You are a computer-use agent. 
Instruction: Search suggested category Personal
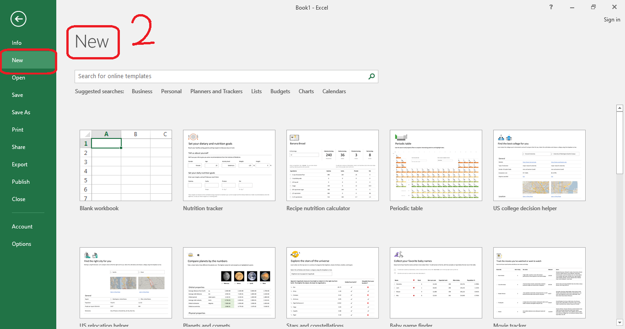(x=171, y=91)
